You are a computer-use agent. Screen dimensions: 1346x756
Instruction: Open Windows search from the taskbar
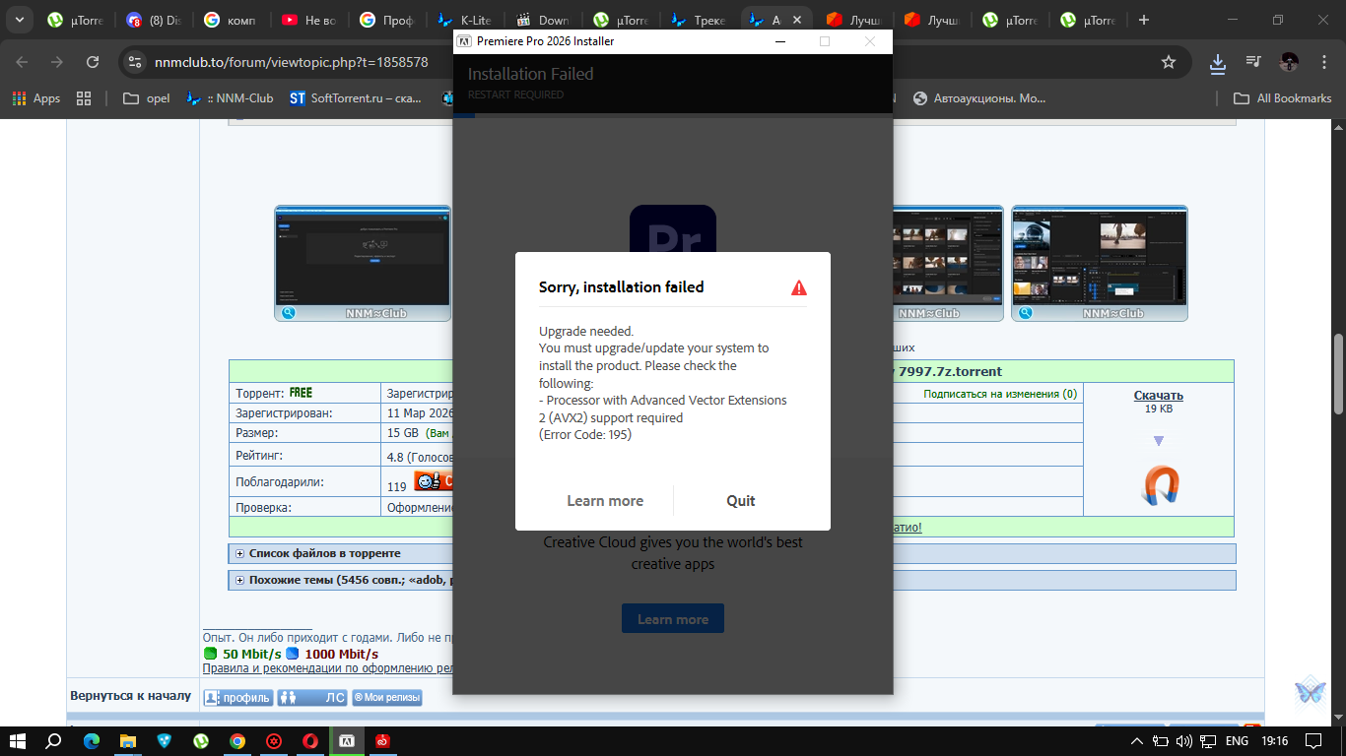pos(55,740)
